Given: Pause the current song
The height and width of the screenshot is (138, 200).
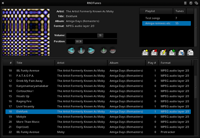Looking at the screenshot, I should [81, 50].
